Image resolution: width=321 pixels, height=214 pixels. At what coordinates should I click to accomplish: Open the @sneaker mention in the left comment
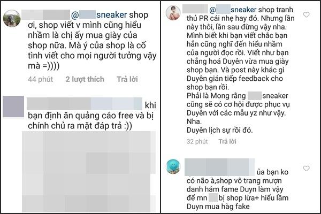click(x=99, y=15)
